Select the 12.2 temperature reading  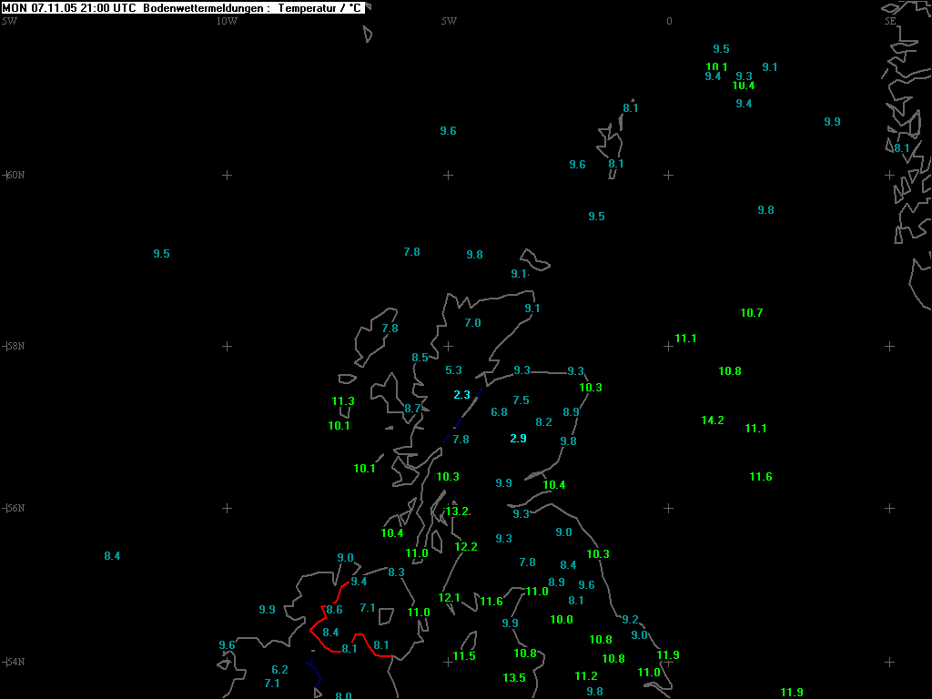(x=466, y=547)
